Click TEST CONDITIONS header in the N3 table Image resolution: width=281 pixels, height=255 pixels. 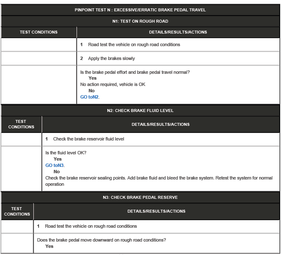click(17, 211)
